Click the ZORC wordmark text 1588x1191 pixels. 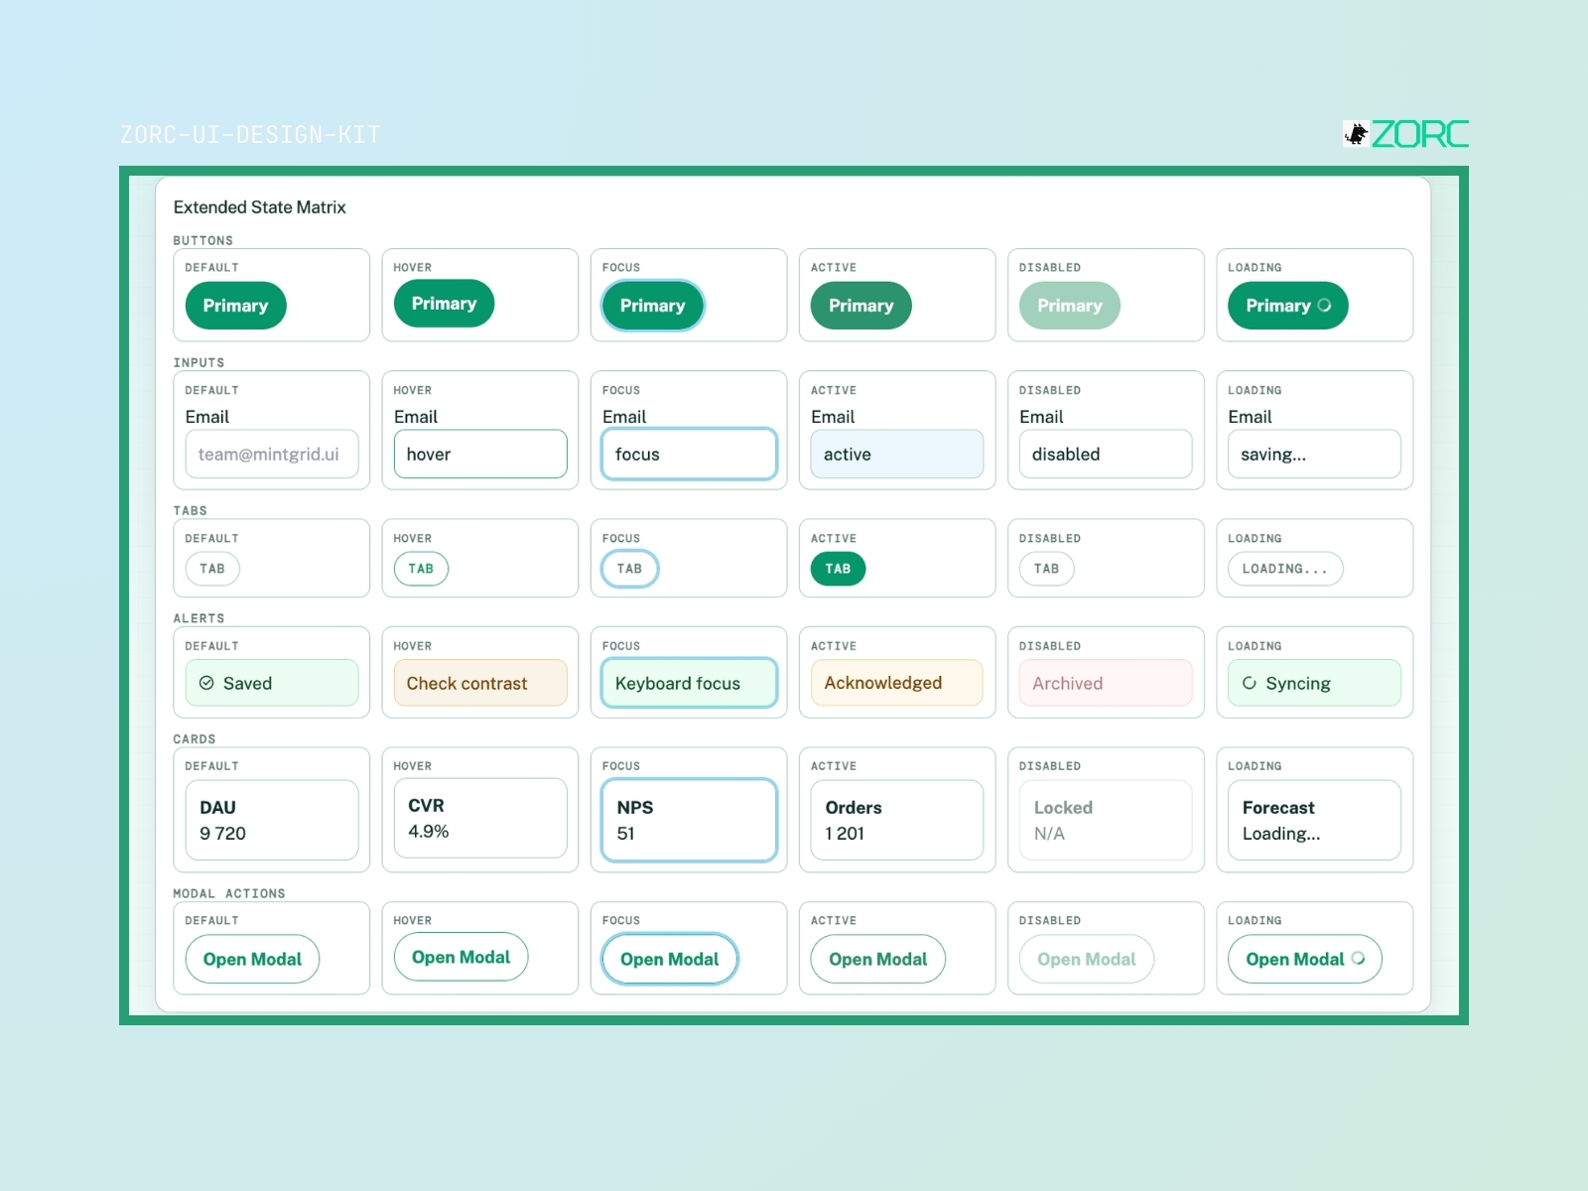tap(1420, 134)
